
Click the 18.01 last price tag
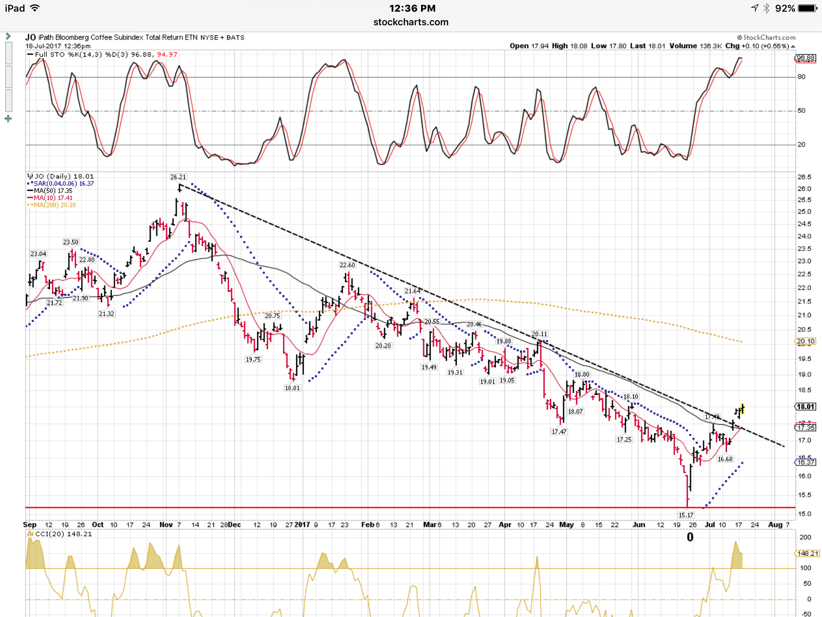806,407
